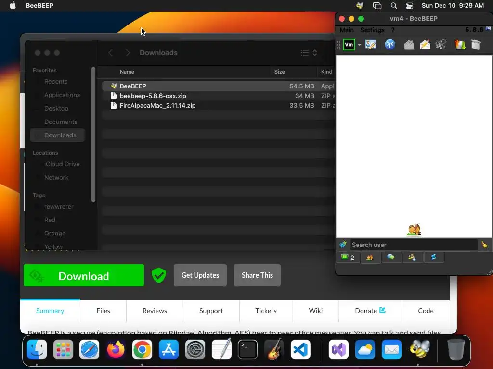Open the Code tab on the webpage
Screen dimensions: 493x369
tap(426, 311)
